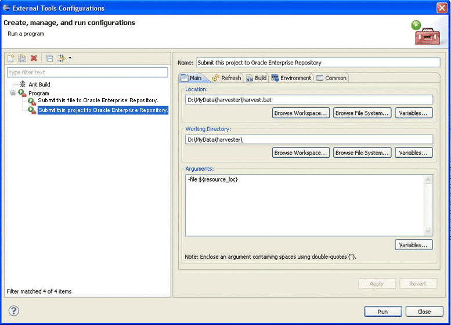Select 'Submit this file to Oracle Enterprise Repository'
Image resolution: width=451 pixels, height=325 pixels.
[x=98, y=100]
